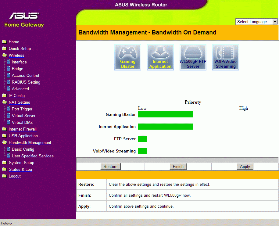Open the Bandwidth Management menu link

click(30, 143)
